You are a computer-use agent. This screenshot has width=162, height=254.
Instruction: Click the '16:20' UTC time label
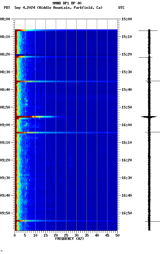(127, 160)
